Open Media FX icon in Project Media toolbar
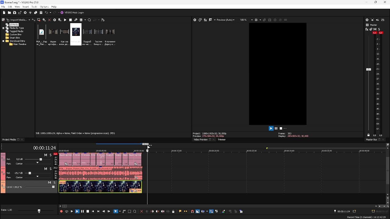This screenshot has height=219, width=390. (60, 20)
